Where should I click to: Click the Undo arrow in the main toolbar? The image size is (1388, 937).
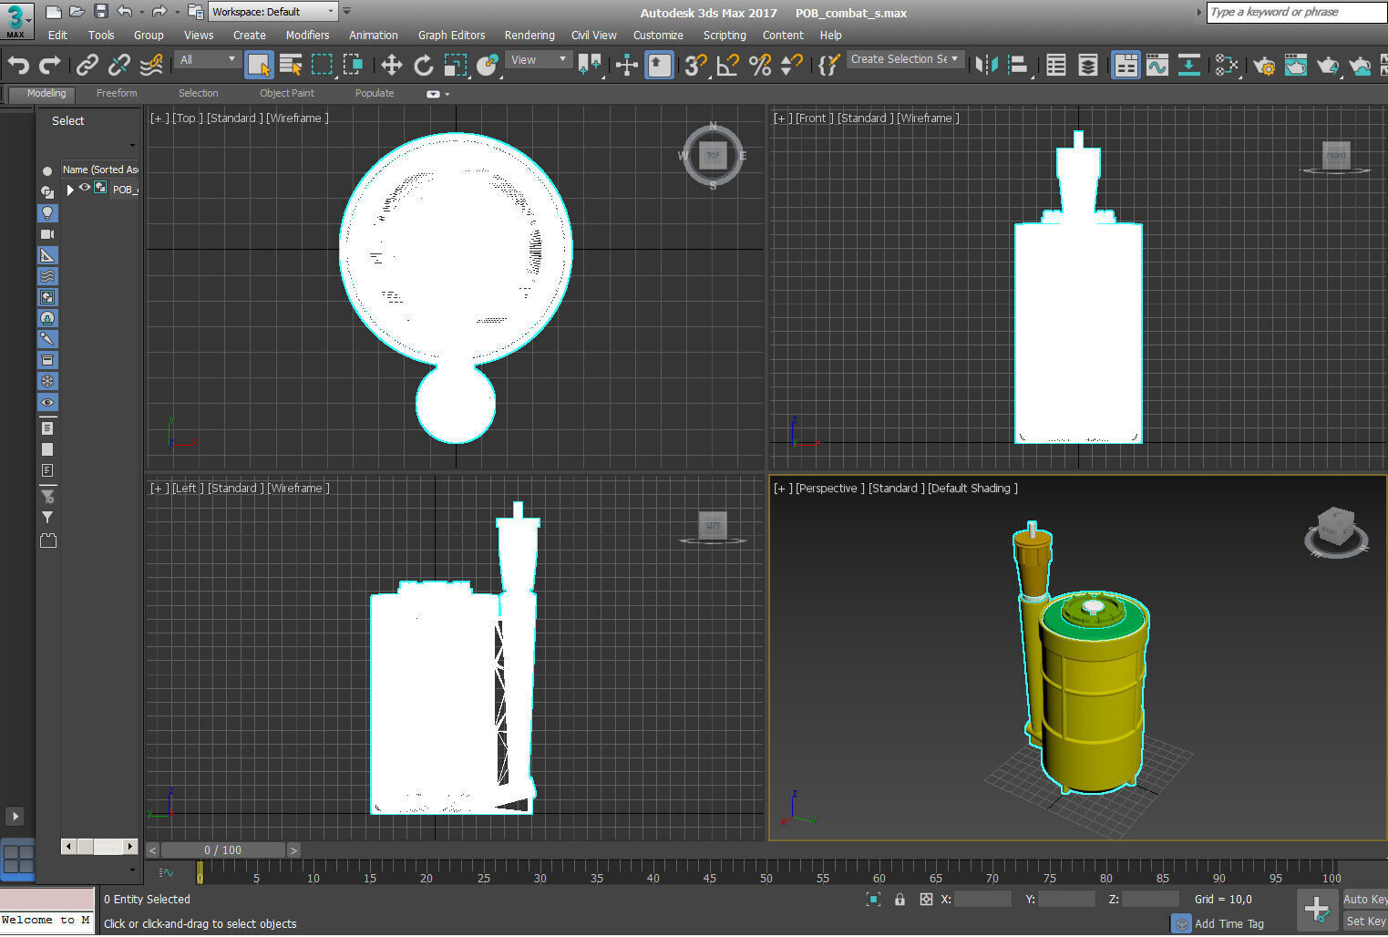click(x=19, y=65)
